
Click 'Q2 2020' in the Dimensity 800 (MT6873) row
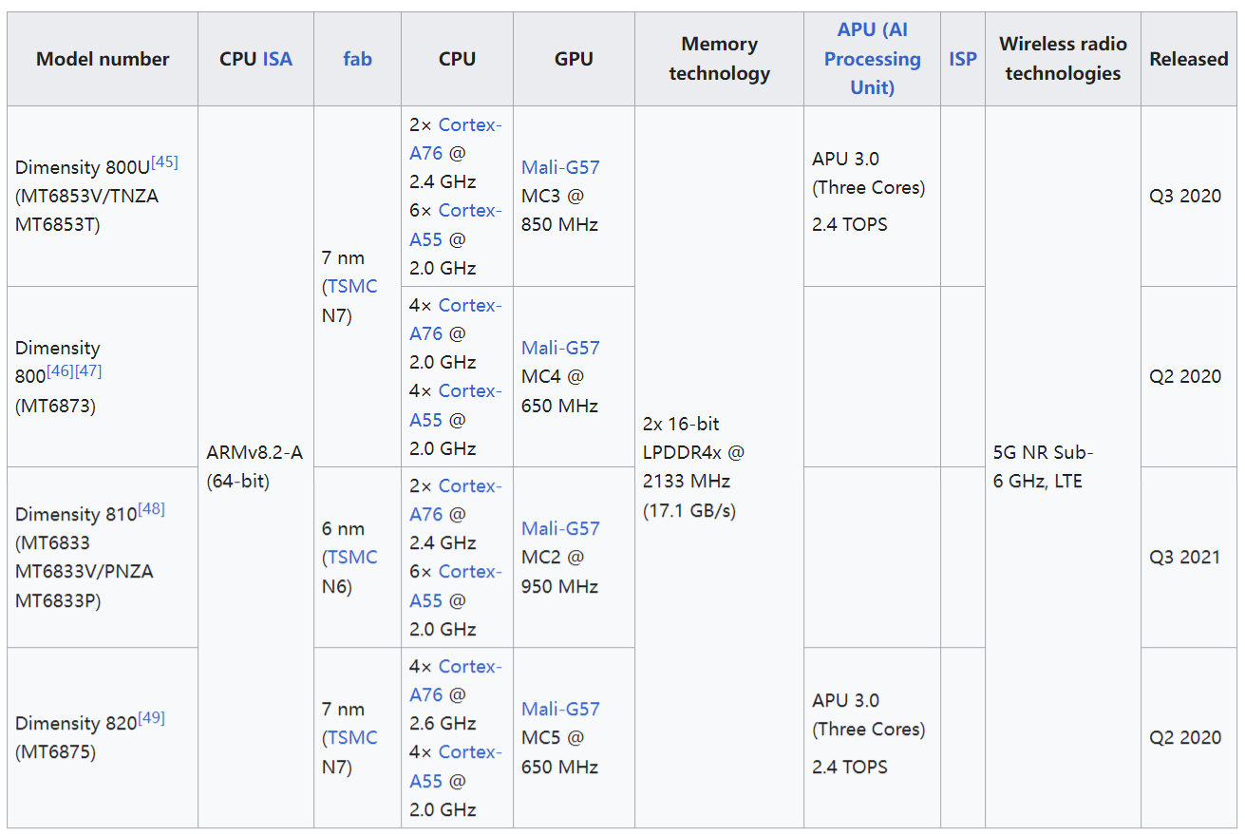tap(1185, 376)
